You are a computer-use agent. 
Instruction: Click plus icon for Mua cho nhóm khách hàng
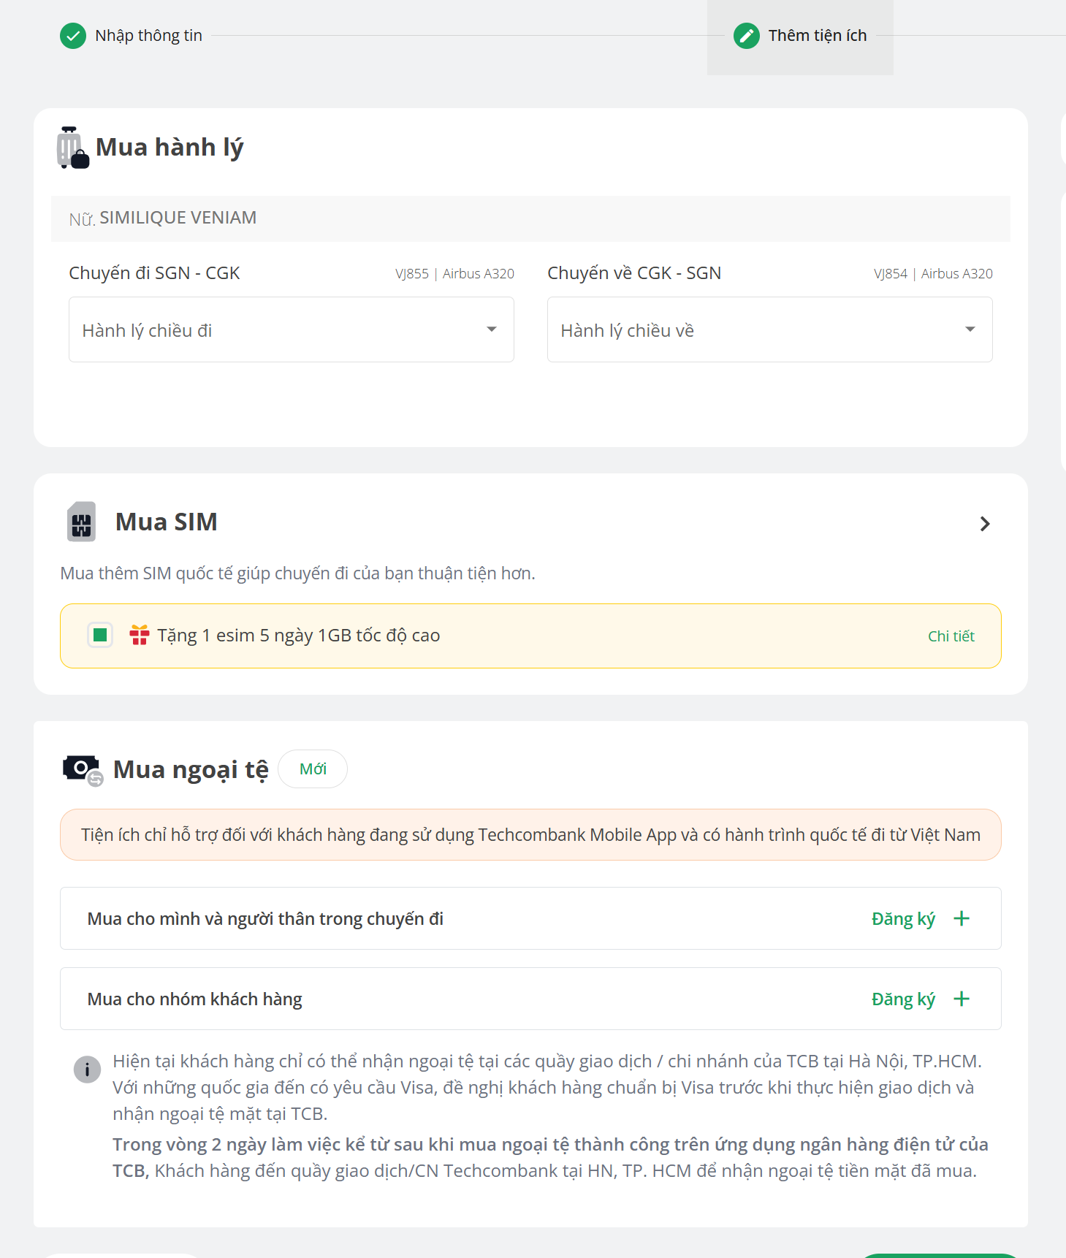click(x=962, y=999)
